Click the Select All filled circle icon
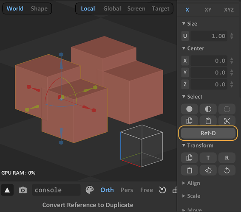The image size is (241, 212). click(189, 109)
